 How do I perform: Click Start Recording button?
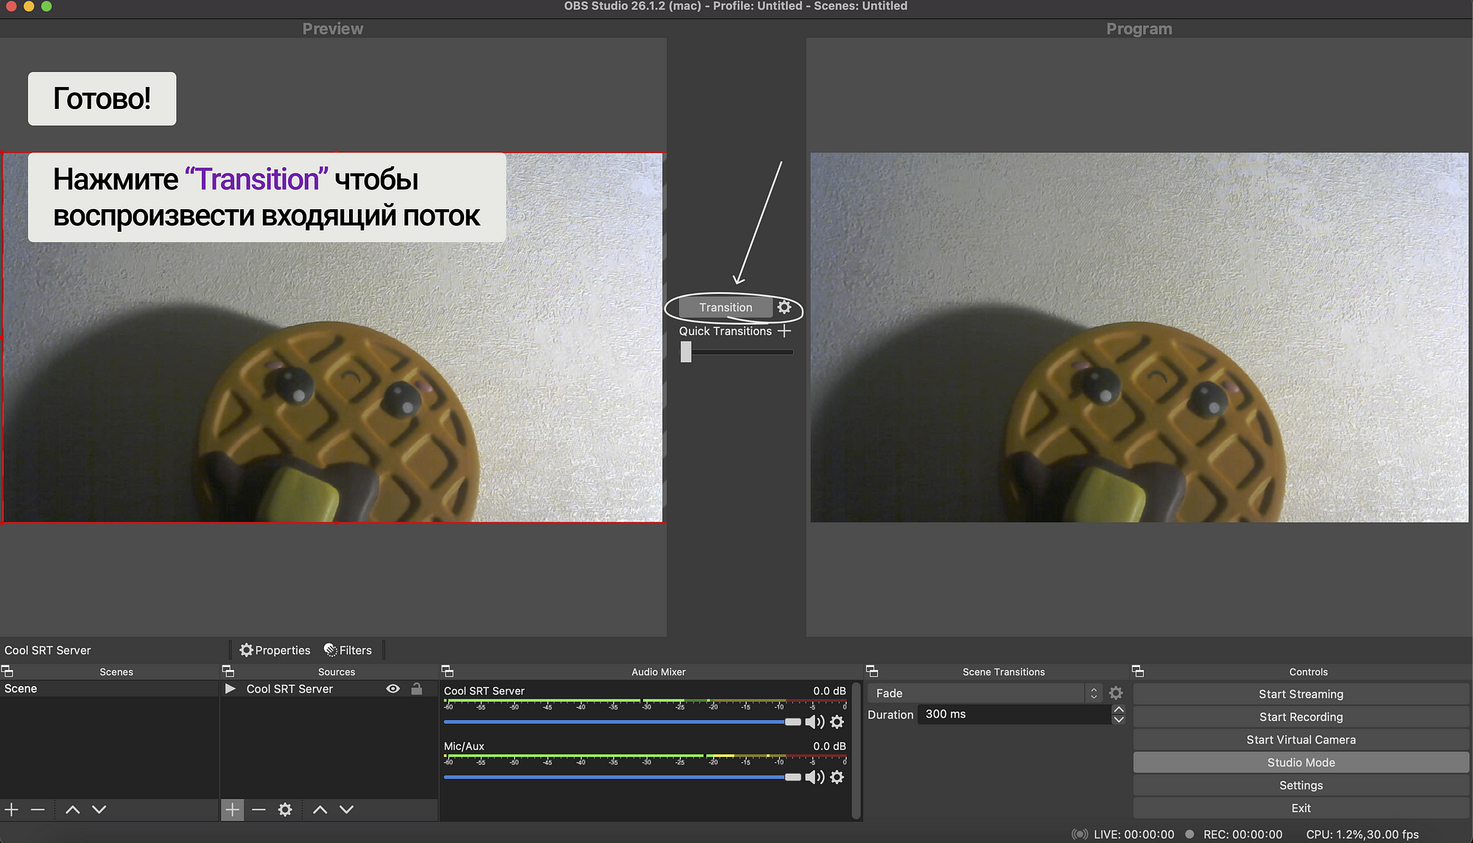coord(1301,717)
